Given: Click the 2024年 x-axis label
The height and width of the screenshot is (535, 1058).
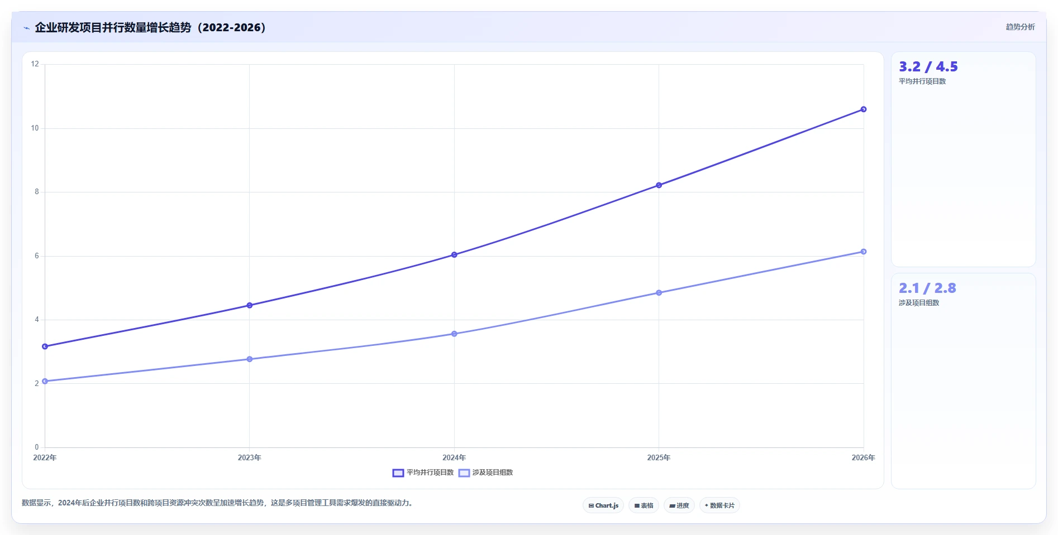Looking at the screenshot, I should pyautogui.click(x=454, y=457).
